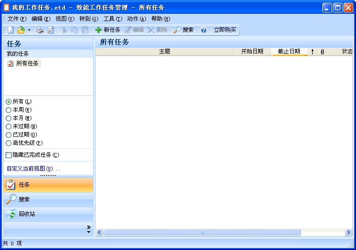Create a new blank file from toolbar

click(11, 30)
